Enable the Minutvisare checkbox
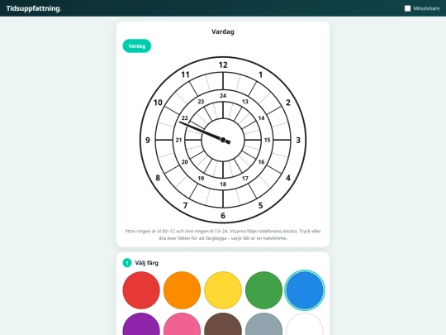 coord(407,8)
